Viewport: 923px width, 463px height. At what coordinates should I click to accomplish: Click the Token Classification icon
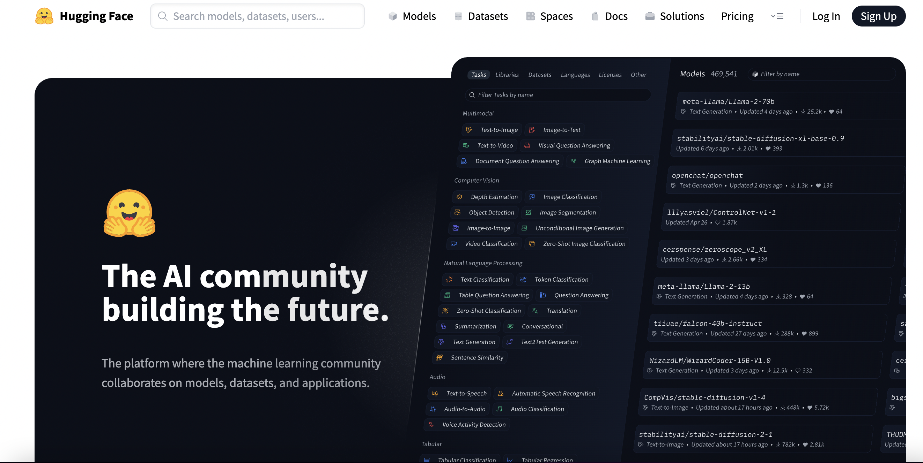click(x=523, y=280)
